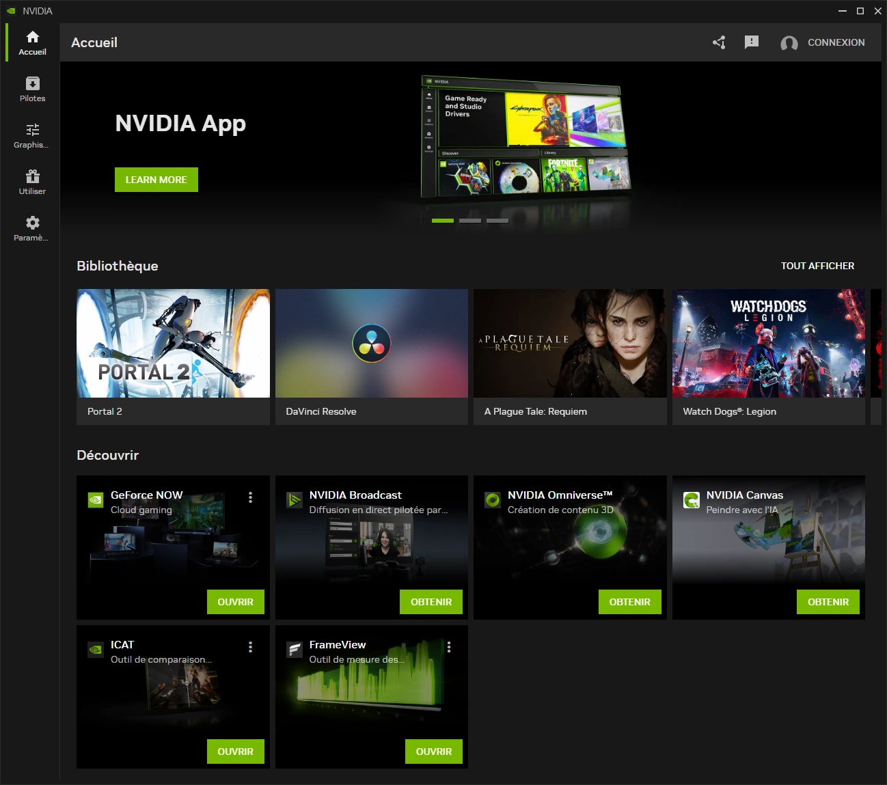Click the share icon in header
This screenshot has height=785, width=887.
[719, 42]
